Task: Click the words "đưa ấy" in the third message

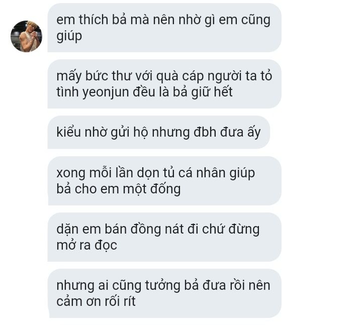Action: [240, 132]
